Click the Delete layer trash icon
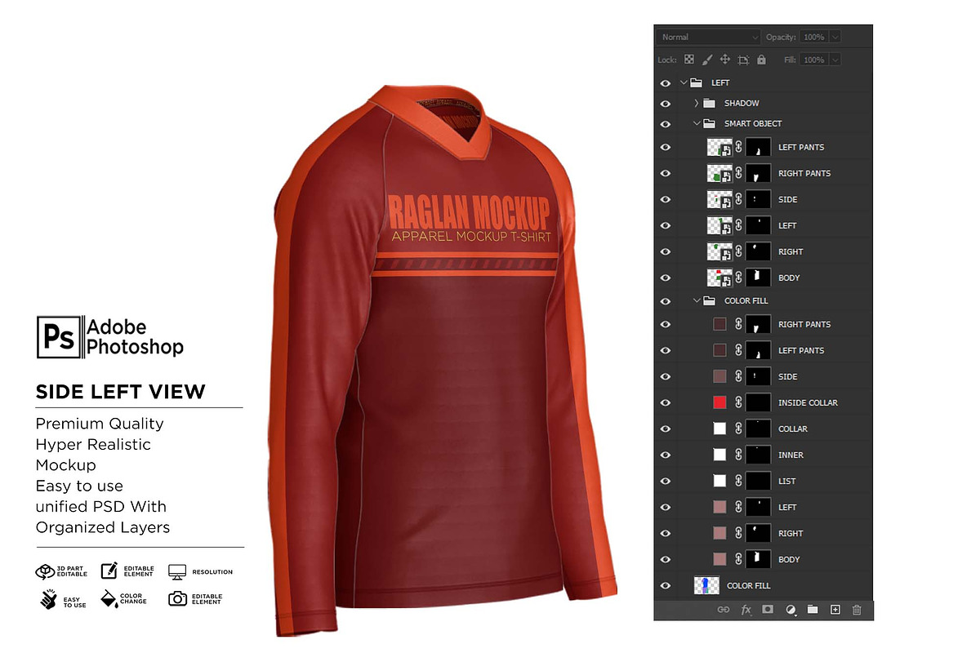 (857, 610)
